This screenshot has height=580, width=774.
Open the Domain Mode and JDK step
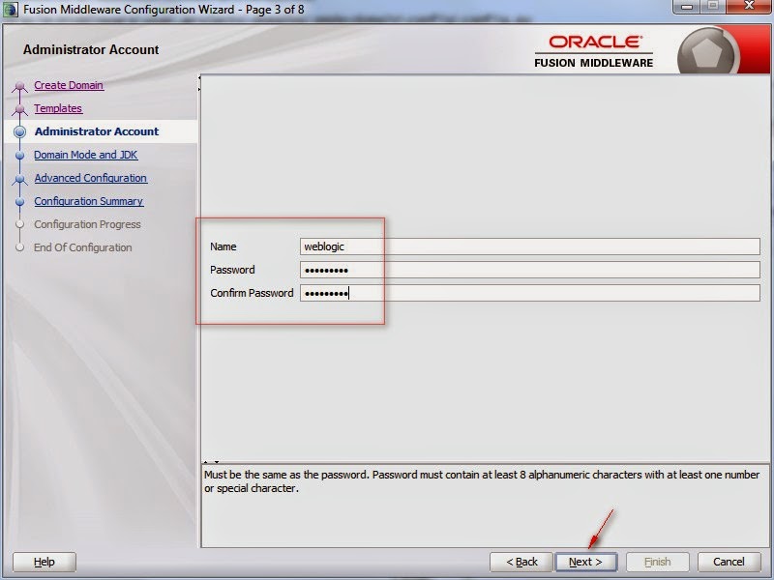point(86,155)
